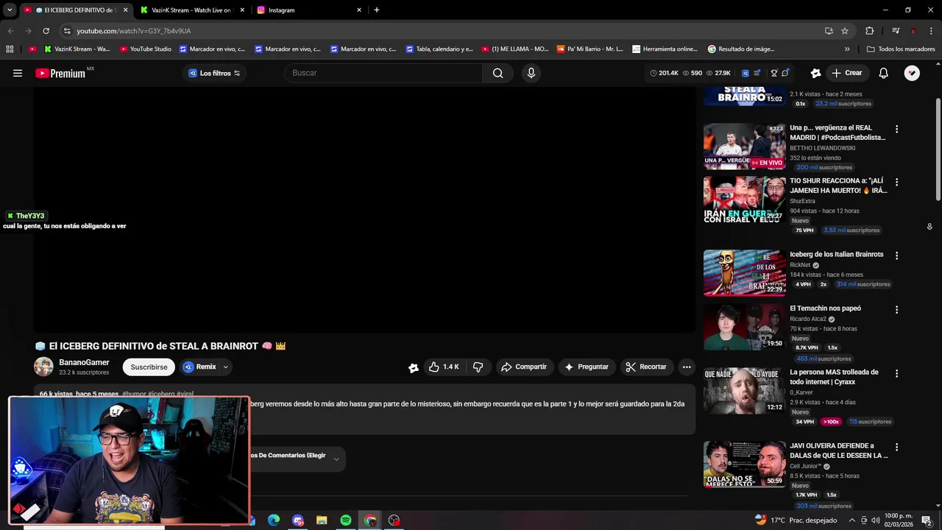Viewport: 942px width, 530px height.
Task: Open more actions ellipsis under the video
Action: (x=687, y=367)
